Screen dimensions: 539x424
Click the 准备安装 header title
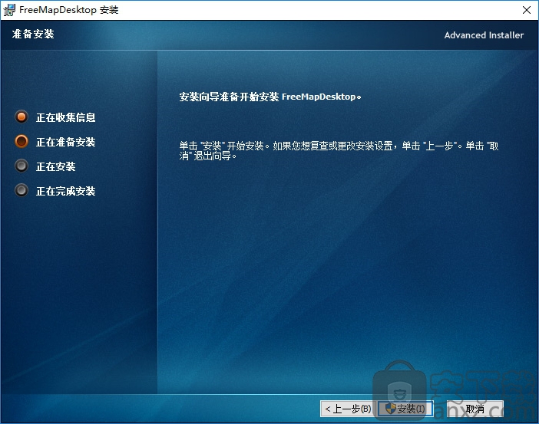tap(33, 34)
